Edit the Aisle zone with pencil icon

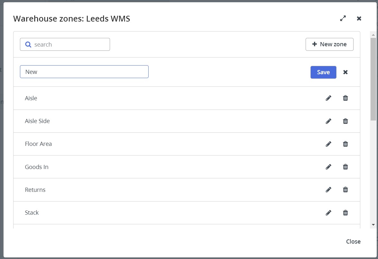pyautogui.click(x=328, y=98)
